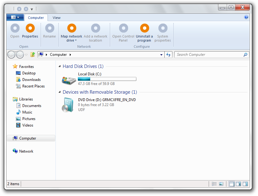Click the Forward navigation button
Viewport: 258px width, 196px height.
(20, 55)
